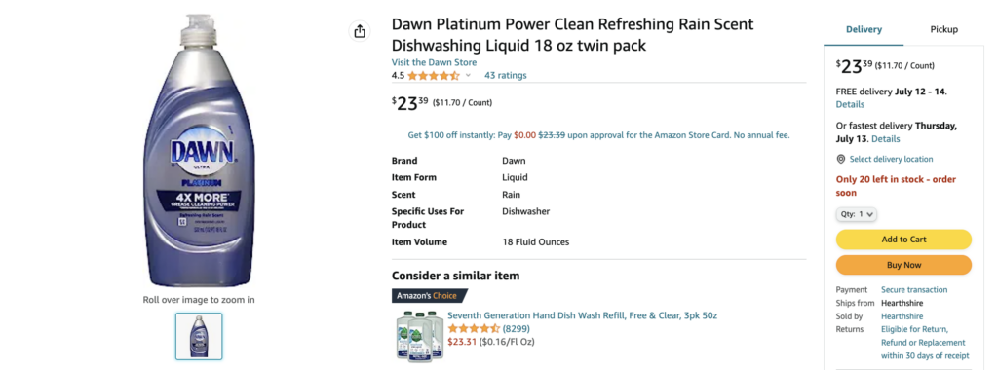
Task: Click Details link for free delivery
Action: 850,105
